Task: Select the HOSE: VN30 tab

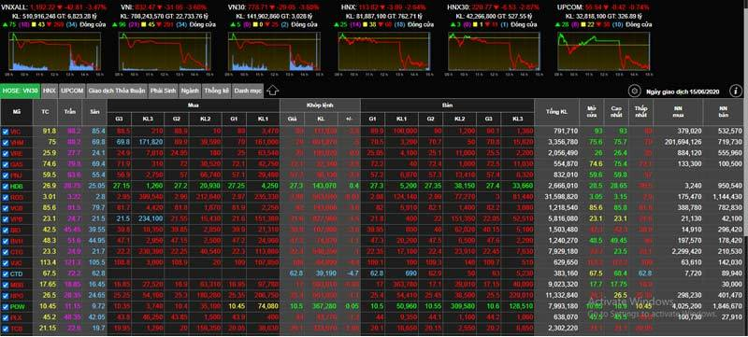Action: [20, 91]
